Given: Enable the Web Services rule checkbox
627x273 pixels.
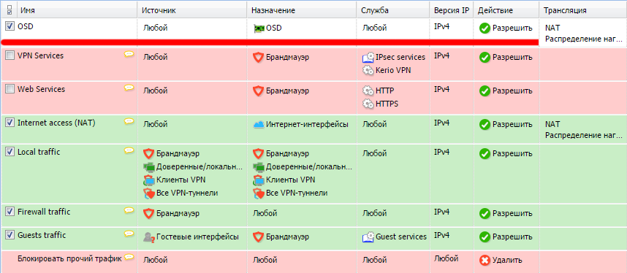Looking at the screenshot, I should click(x=9, y=90).
